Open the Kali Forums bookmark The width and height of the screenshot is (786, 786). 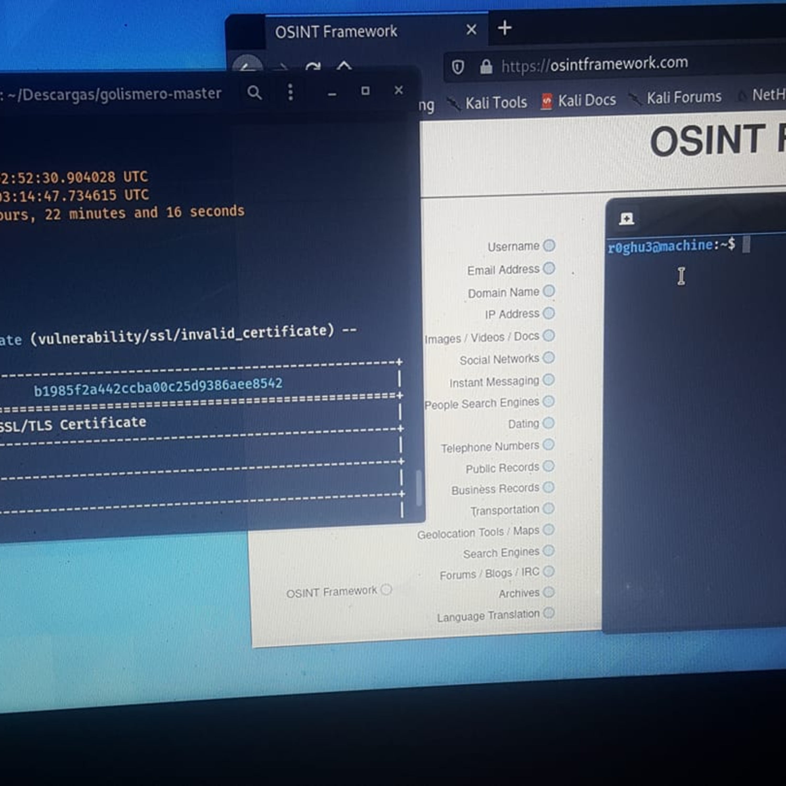pos(675,98)
